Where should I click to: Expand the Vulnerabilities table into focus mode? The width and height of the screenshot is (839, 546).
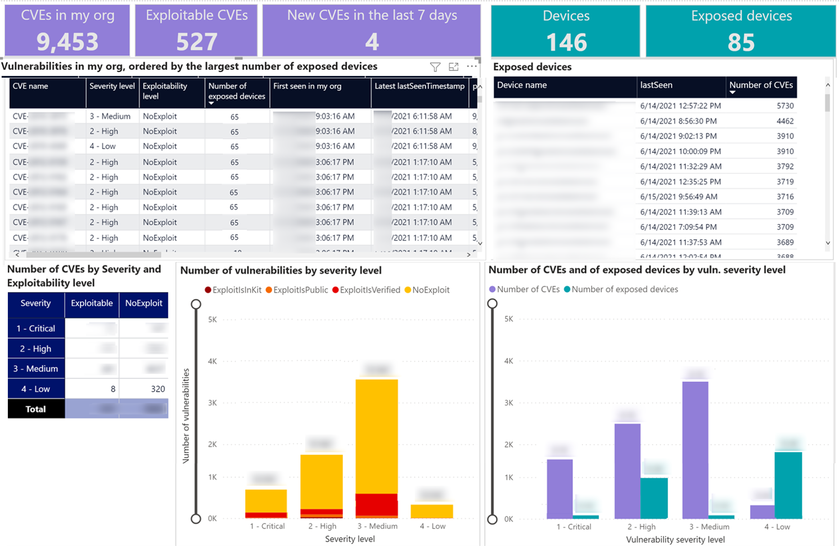coord(454,67)
